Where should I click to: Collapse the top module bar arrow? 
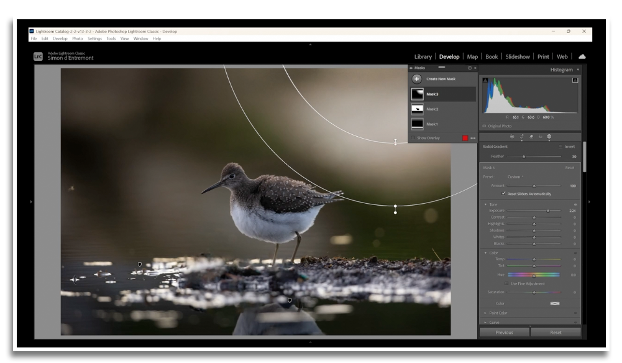point(310,44)
